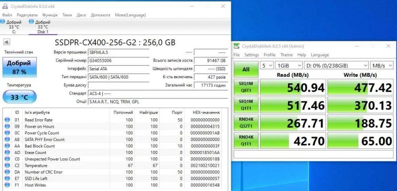Image resolution: width=397 pixels, height=191 pixels.
Task: Click status orb for Host Writes
Action: pyautogui.click(x=7, y=185)
